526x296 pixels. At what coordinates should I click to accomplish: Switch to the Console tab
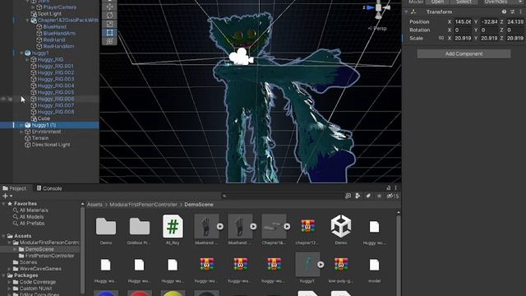point(49,188)
